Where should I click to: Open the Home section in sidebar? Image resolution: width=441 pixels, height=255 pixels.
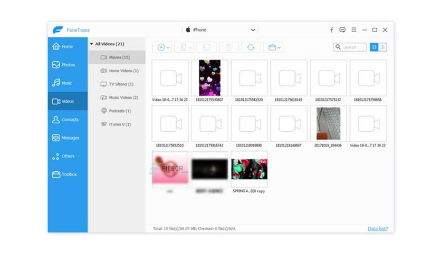coord(68,46)
